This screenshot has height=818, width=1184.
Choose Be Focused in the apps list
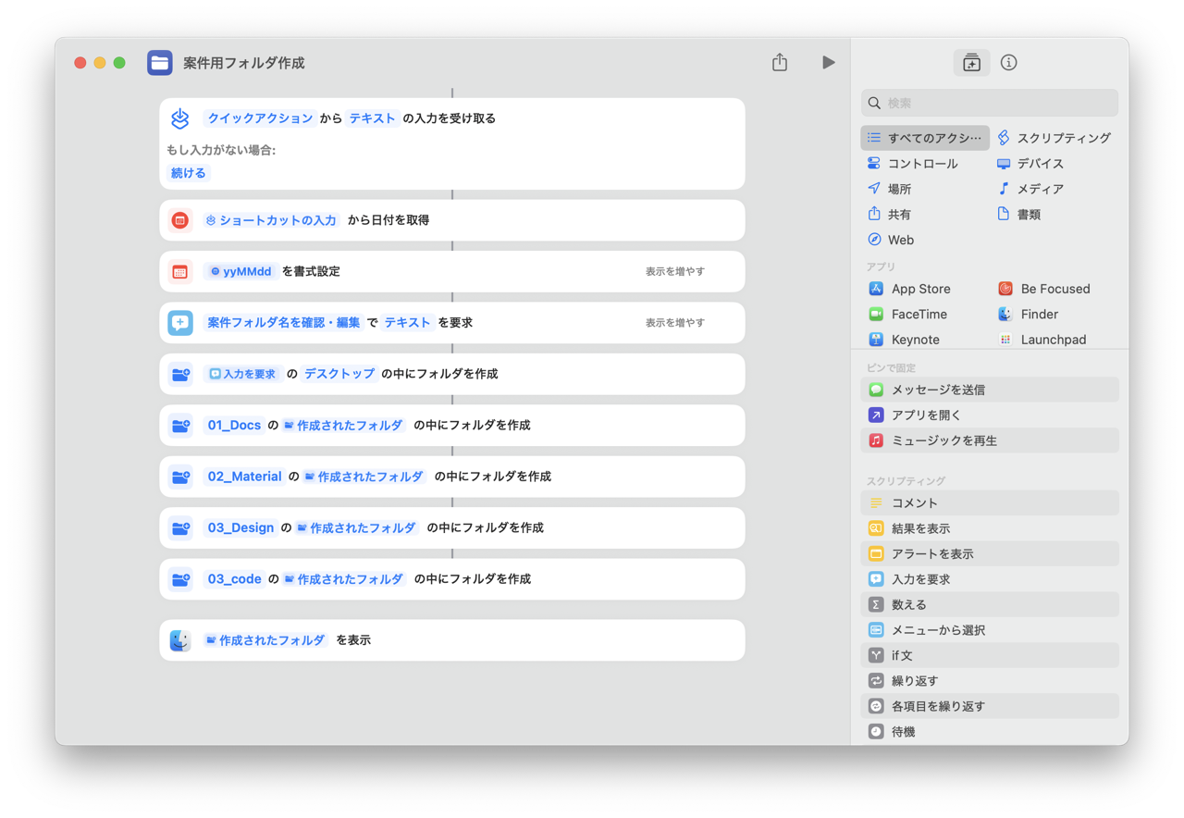coord(1043,289)
